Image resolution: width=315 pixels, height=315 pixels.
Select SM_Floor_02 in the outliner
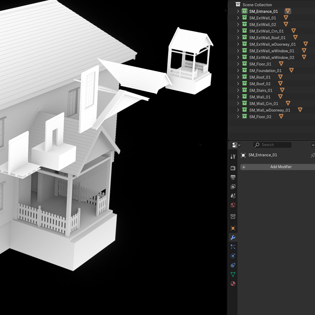(260, 117)
